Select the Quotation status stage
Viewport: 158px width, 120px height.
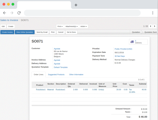coord(136,32)
